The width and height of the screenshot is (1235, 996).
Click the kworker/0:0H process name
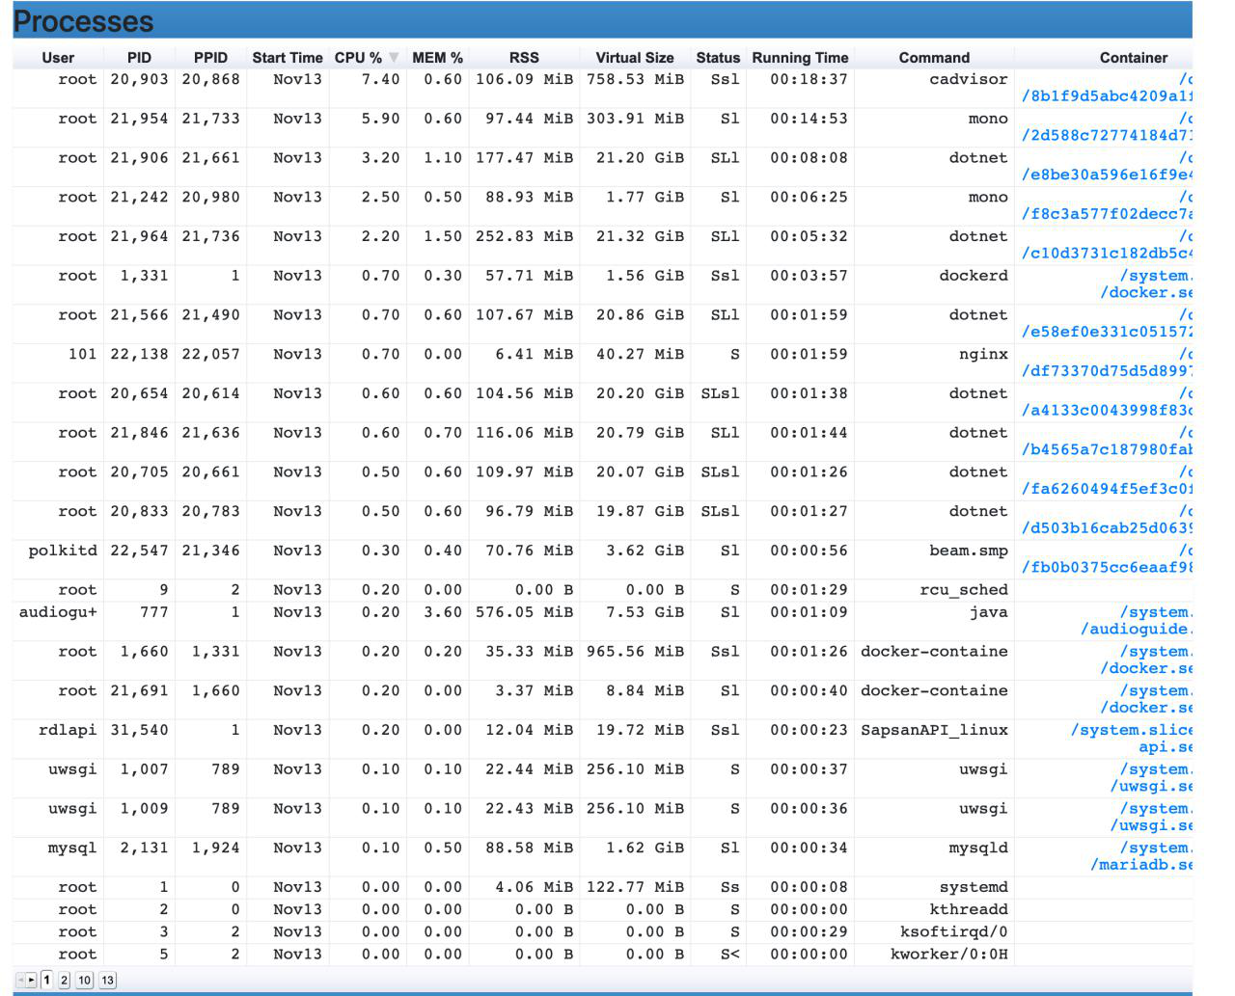(x=949, y=955)
